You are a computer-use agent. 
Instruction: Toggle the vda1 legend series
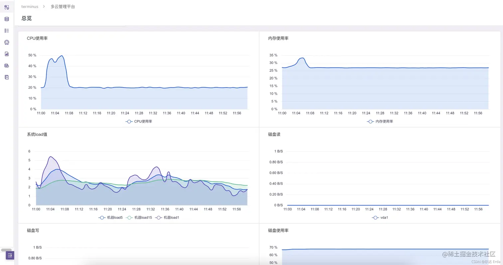point(380,217)
